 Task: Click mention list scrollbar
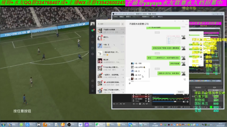coord(149,72)
